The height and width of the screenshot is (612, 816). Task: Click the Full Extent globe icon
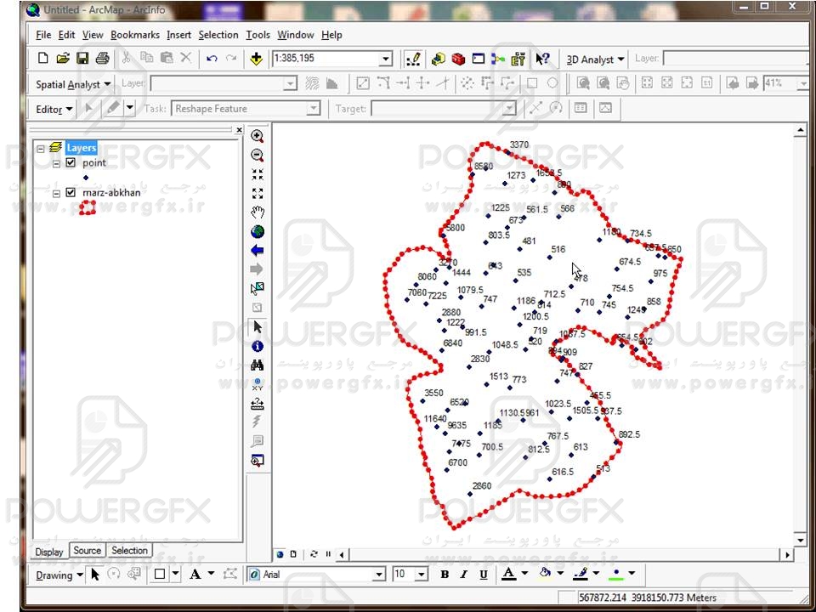point(258,232)
